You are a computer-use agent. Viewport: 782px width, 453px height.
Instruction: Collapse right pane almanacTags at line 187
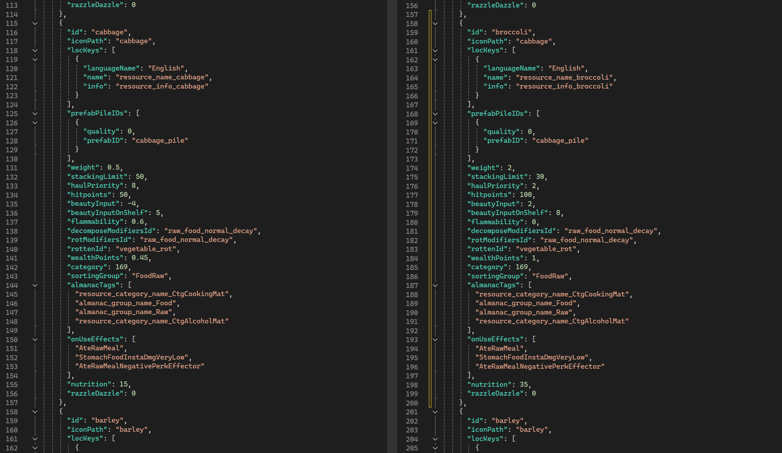coord(435,285)
